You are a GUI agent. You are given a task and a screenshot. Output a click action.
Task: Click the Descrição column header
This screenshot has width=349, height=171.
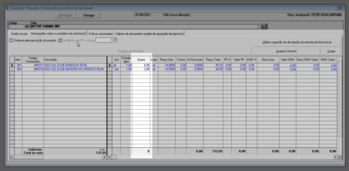pyautogui.click(x=75, y=59)
